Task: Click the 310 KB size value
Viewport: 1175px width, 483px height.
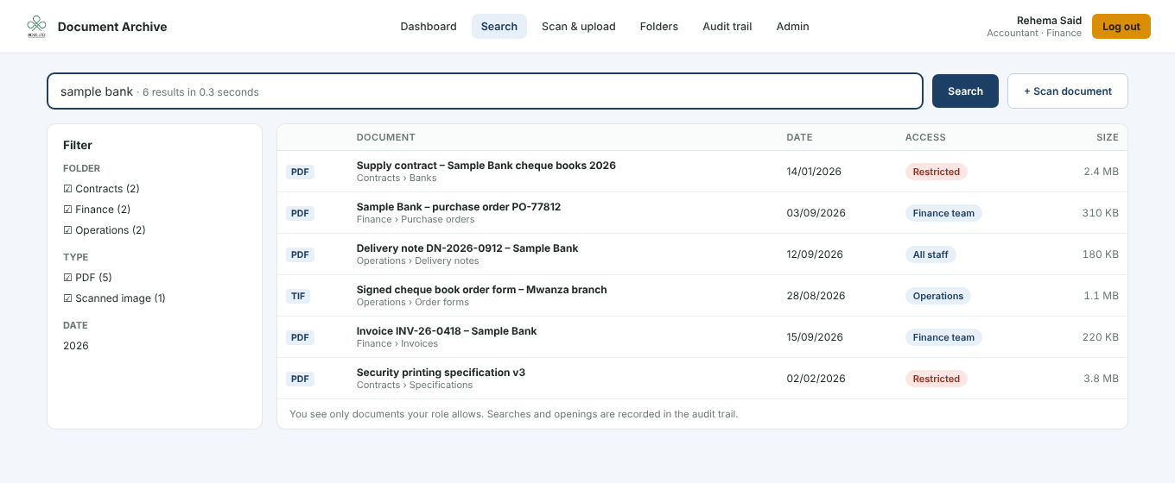Action: [x=1100, y=213]
